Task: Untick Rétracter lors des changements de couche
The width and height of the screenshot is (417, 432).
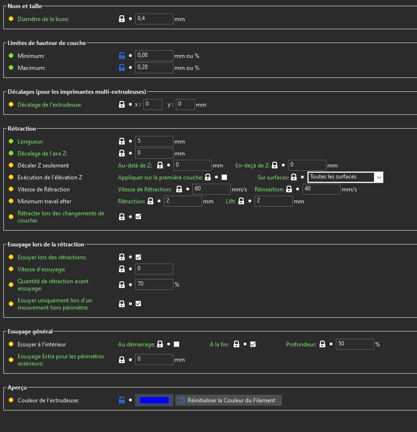Action: pos(139,217)
